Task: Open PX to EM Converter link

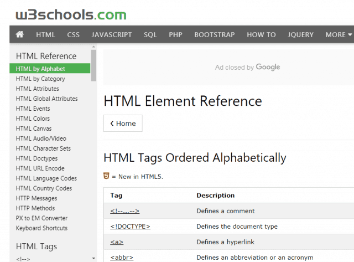Action: point(41,218)
